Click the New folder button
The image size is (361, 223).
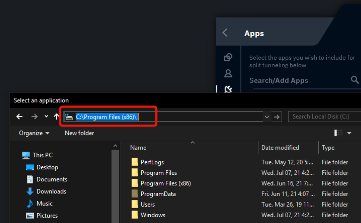[x=79, y=133]
